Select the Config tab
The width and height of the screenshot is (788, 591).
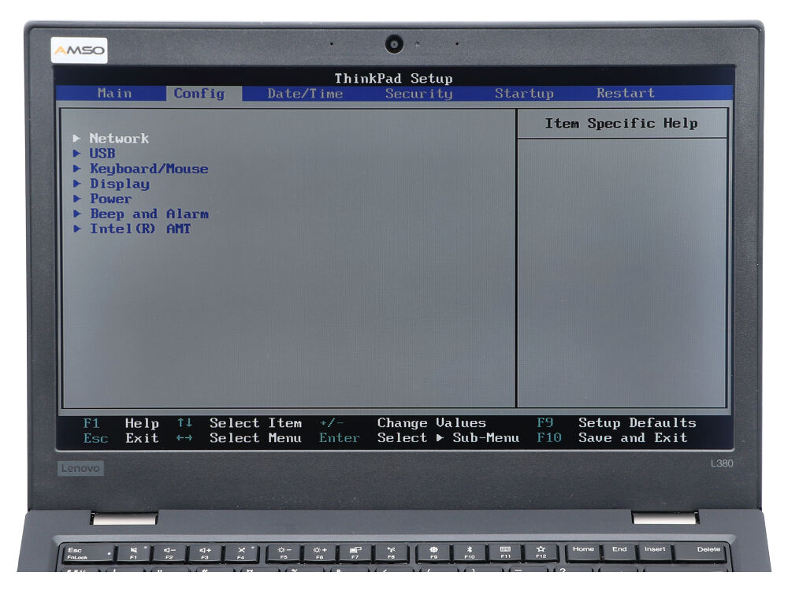tap(199, 93)
